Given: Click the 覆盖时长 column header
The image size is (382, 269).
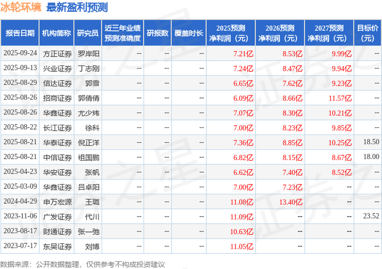Looking at the screenshot, I should [x=189, y=33].
